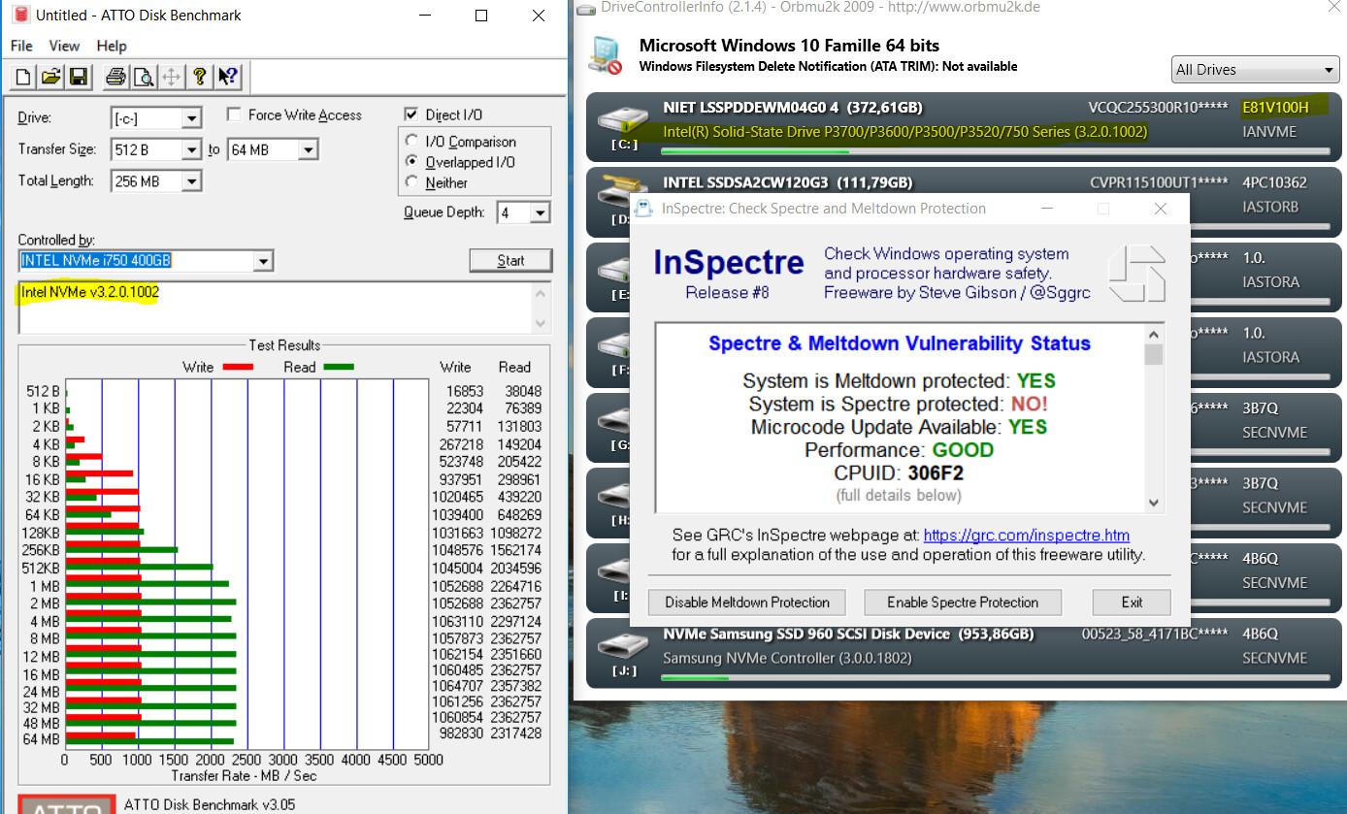The image size is (1347, 814).
Task: Open the All Drives filter dropdown
Action: click(x=1255, y=70)
